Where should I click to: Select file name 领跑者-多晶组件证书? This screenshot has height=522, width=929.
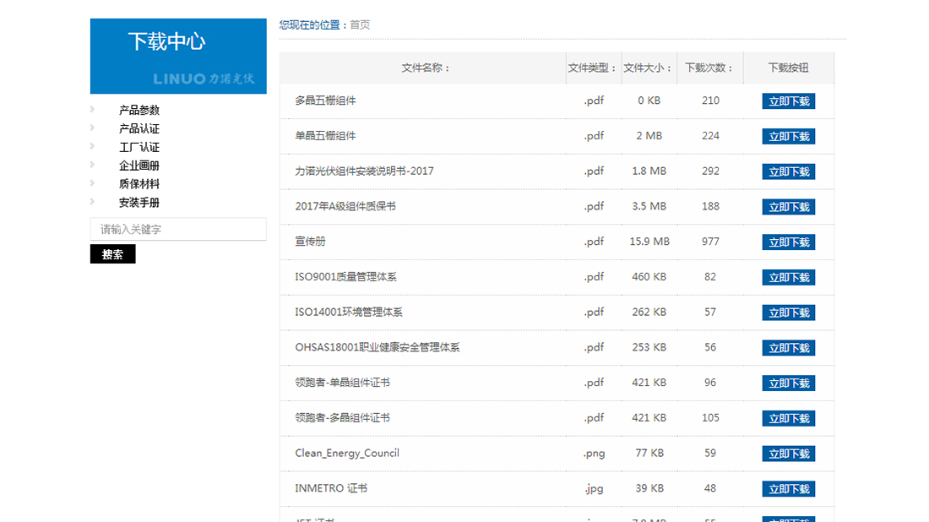[x=342, y=418]
